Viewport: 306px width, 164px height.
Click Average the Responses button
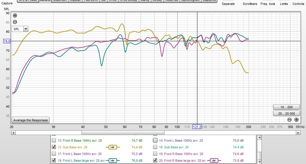pos(31,120)
